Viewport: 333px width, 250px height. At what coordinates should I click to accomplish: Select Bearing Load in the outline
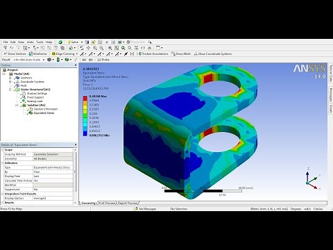pyautogui.click(x=35, y=101)
